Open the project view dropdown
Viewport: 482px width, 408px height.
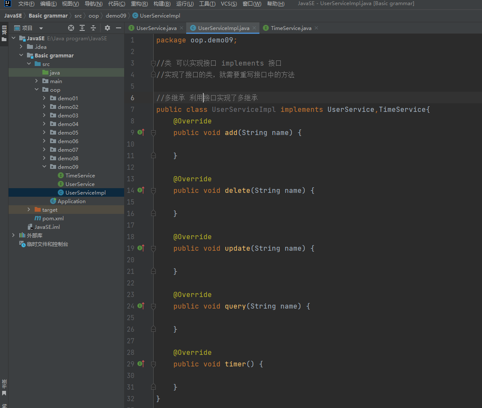[x=41, y=28]
